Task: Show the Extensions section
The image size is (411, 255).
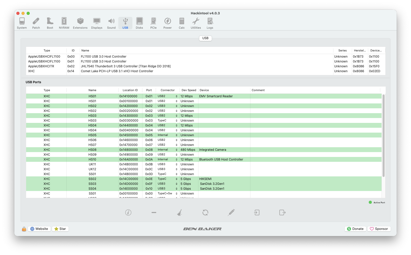Action: click(80, 23)
